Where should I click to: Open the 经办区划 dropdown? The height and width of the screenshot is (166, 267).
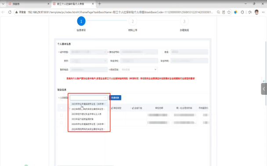coord(139,69)
